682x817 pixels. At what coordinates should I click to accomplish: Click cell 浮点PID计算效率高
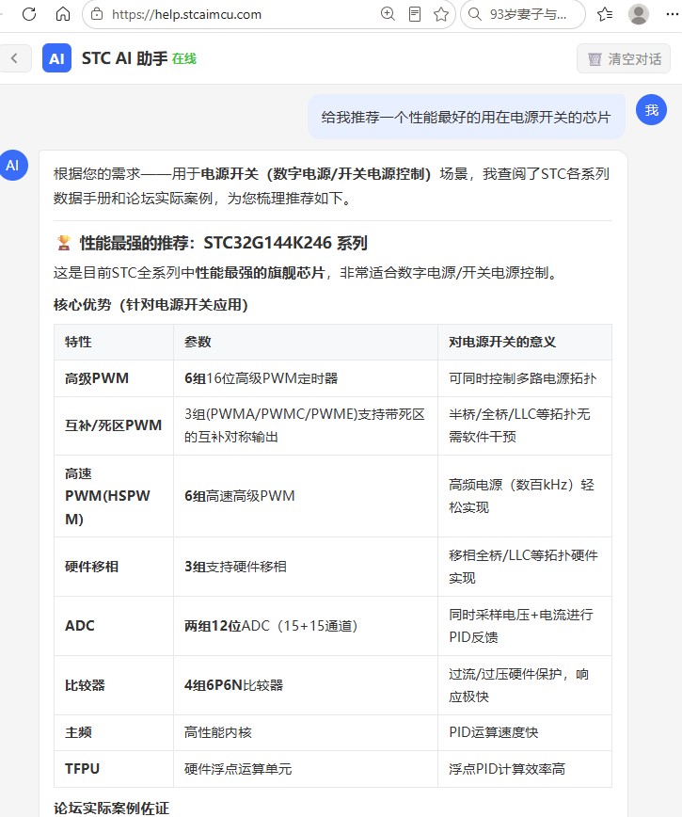[x=525, y=769]
